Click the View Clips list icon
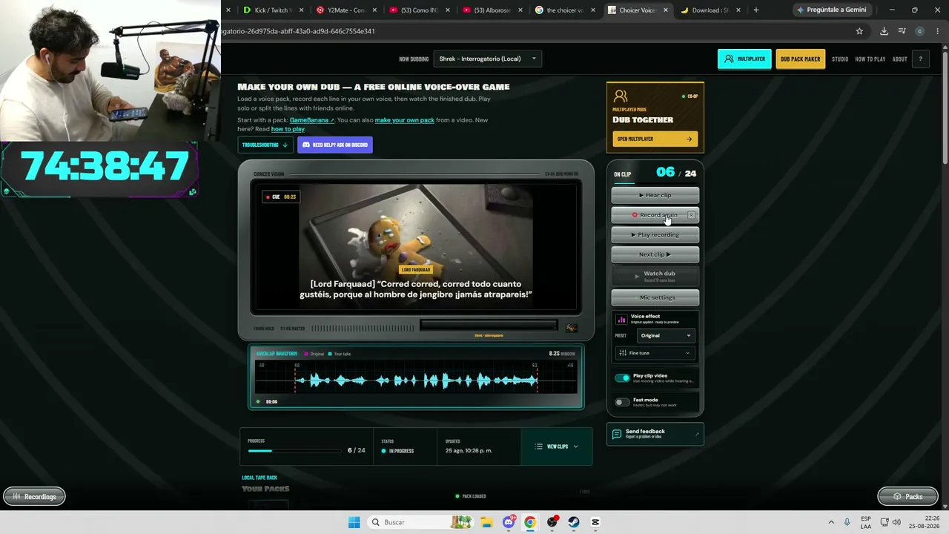The height and width of the screenshot is (534, 949). pyautogui.click(x=539, y=446)
